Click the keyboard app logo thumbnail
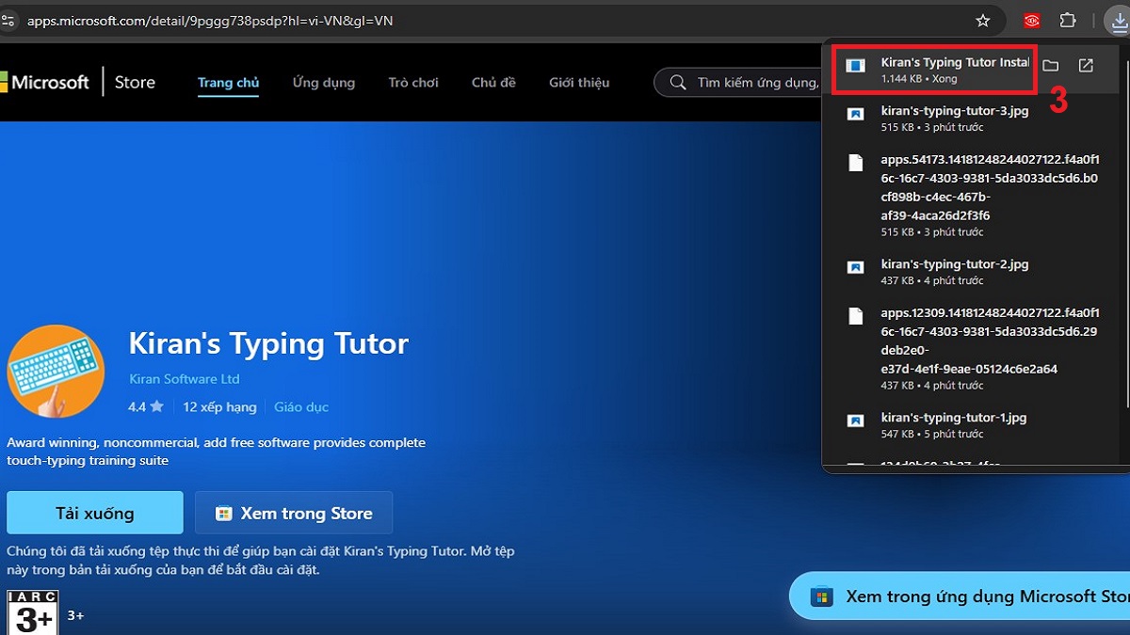Image resolution: width=1130 pixels, height=635 pixels. click(55, 371)
